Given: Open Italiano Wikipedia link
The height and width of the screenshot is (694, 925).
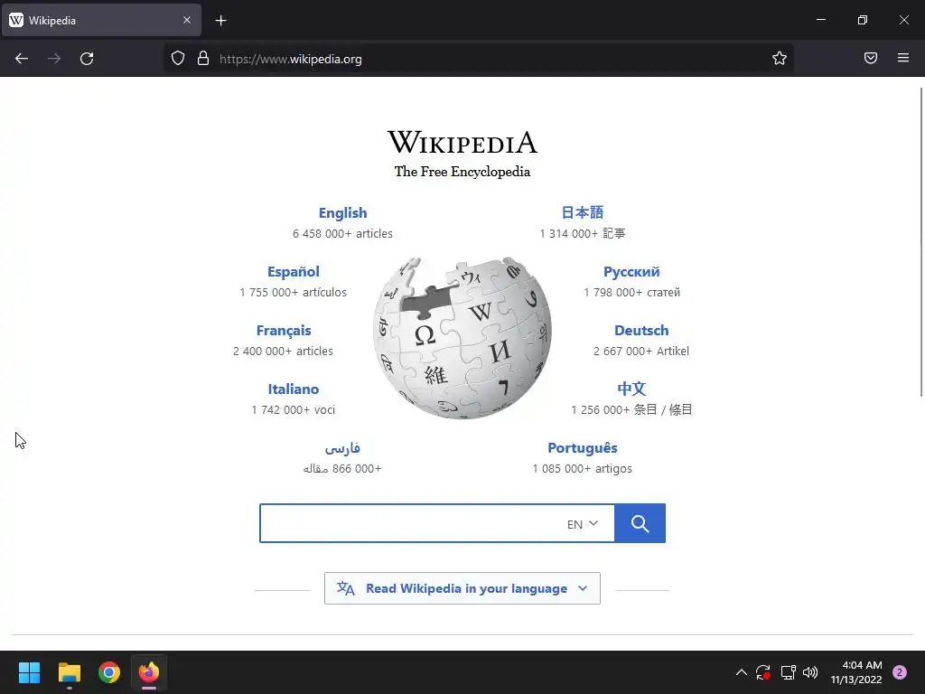Looking at the screenshot, I should [x=294, y=389].
